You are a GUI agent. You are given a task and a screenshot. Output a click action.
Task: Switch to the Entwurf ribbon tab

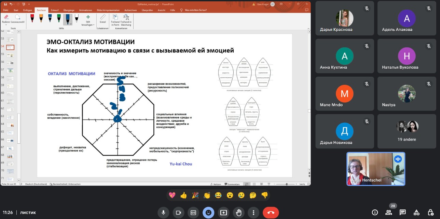[x=54, y=10]
